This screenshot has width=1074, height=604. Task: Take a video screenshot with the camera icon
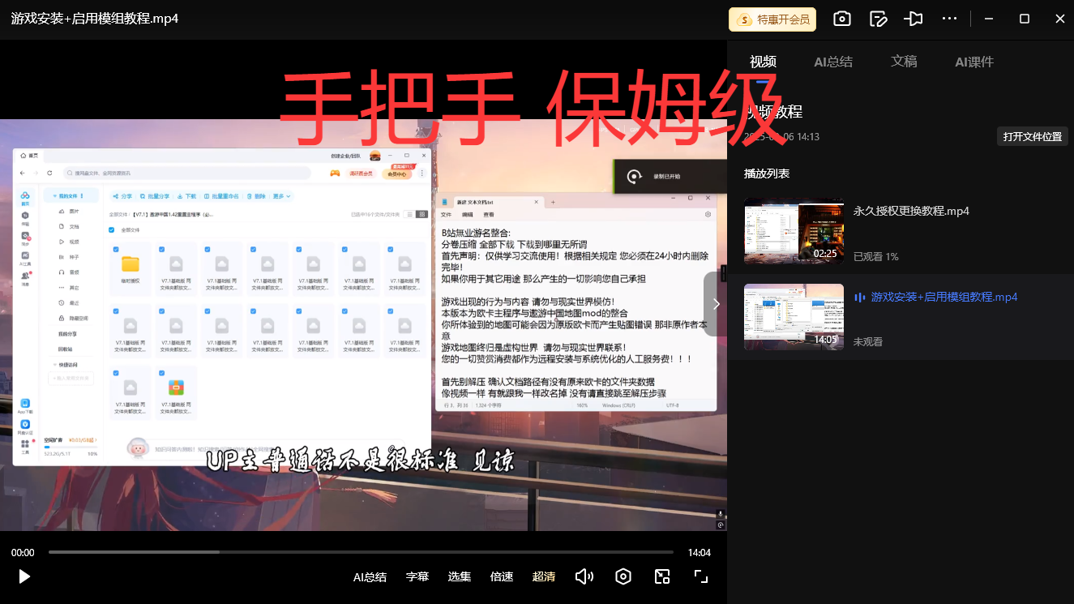[x=842, y=19]
